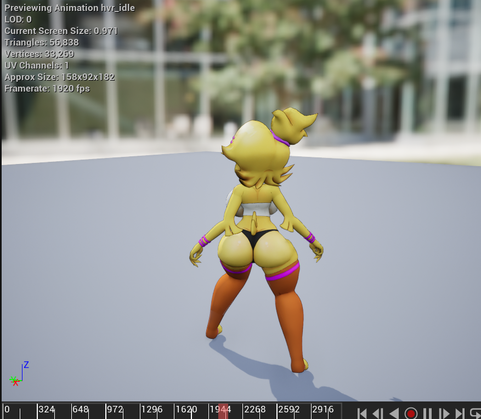481x419 pixels.
Task: Pause the animation playback
Action: (427, 413)
